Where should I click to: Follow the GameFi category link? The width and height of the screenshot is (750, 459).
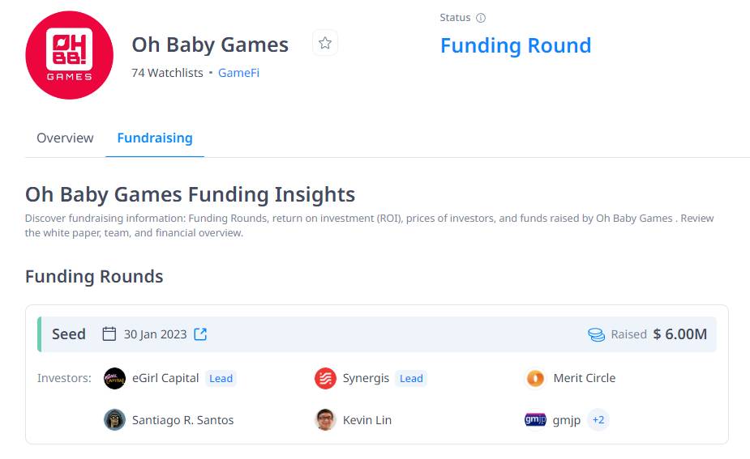[x=238, y=73]
